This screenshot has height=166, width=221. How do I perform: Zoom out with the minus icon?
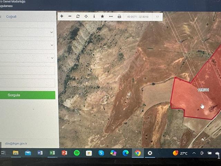70,16
